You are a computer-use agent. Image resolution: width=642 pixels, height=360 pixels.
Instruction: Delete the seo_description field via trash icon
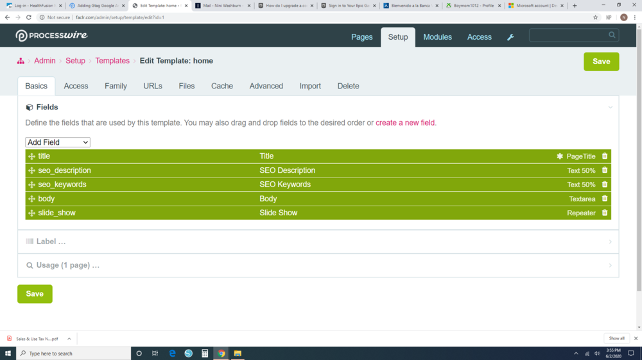605,170
